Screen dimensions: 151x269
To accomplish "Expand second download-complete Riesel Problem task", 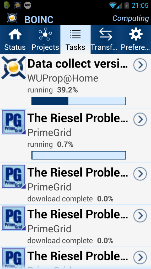I will (x=140, y=215).
